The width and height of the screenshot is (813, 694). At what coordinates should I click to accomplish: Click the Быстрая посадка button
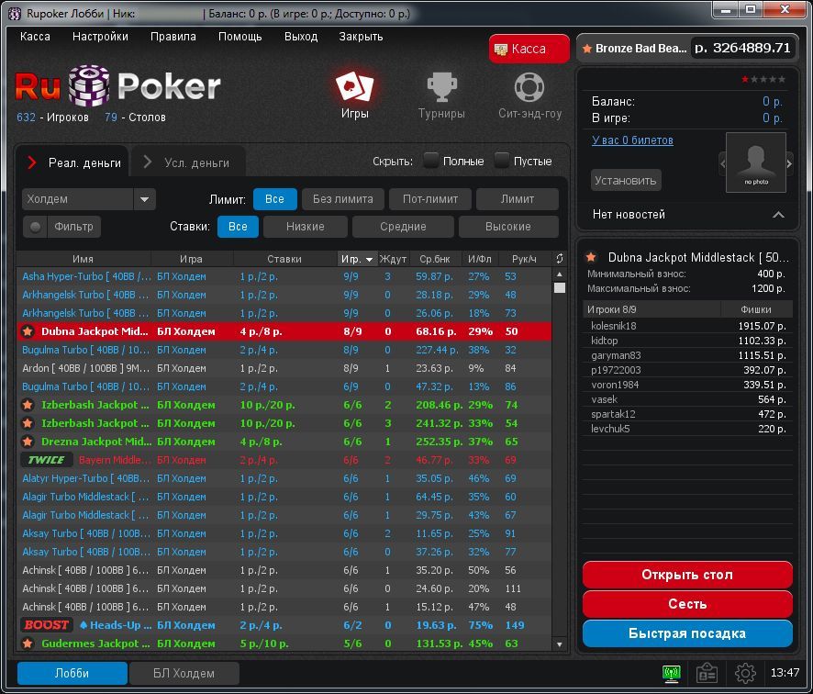tap(686, 633)
